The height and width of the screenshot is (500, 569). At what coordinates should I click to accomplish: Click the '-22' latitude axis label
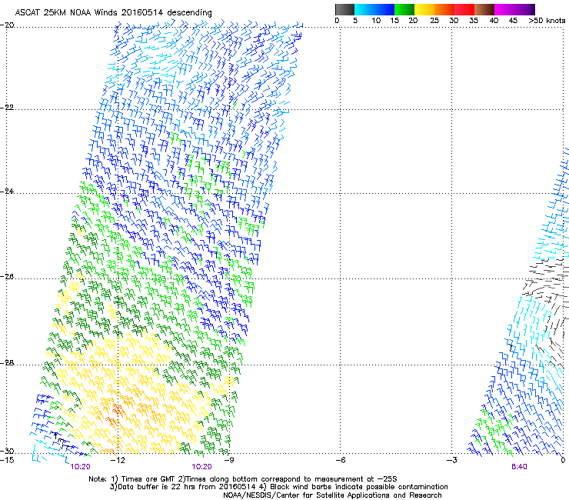click(7, 108)
